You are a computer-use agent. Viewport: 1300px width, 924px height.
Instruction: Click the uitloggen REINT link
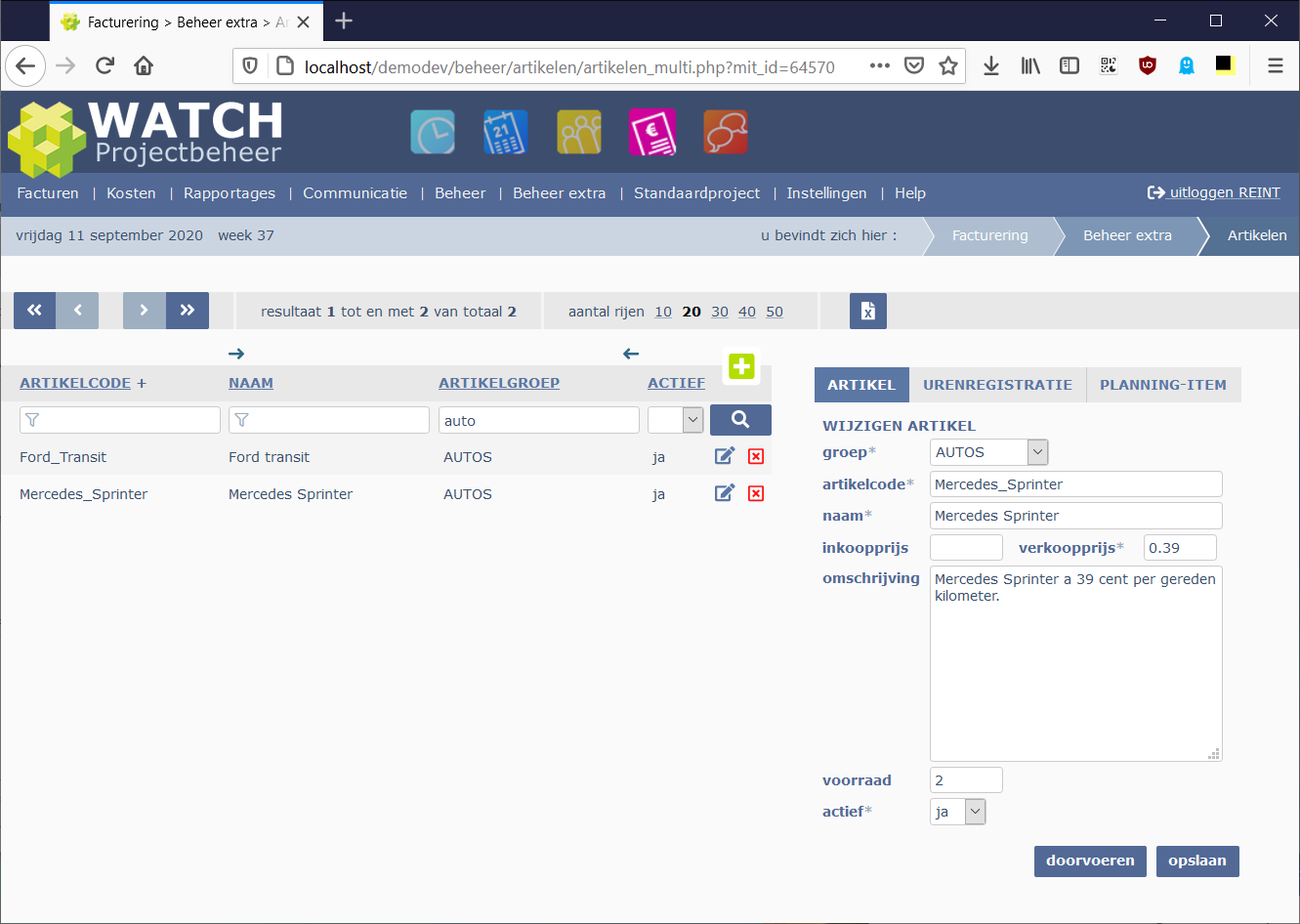click(1214, 192)
